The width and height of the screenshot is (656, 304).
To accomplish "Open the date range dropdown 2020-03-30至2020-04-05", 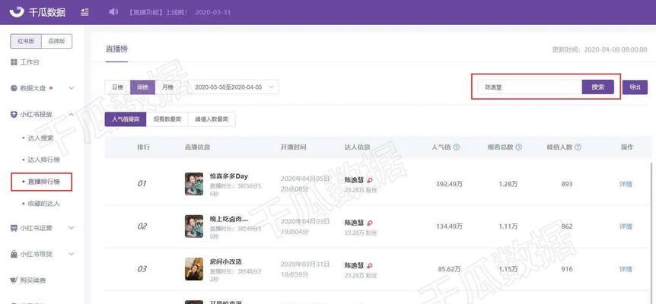I will (234, 87).
